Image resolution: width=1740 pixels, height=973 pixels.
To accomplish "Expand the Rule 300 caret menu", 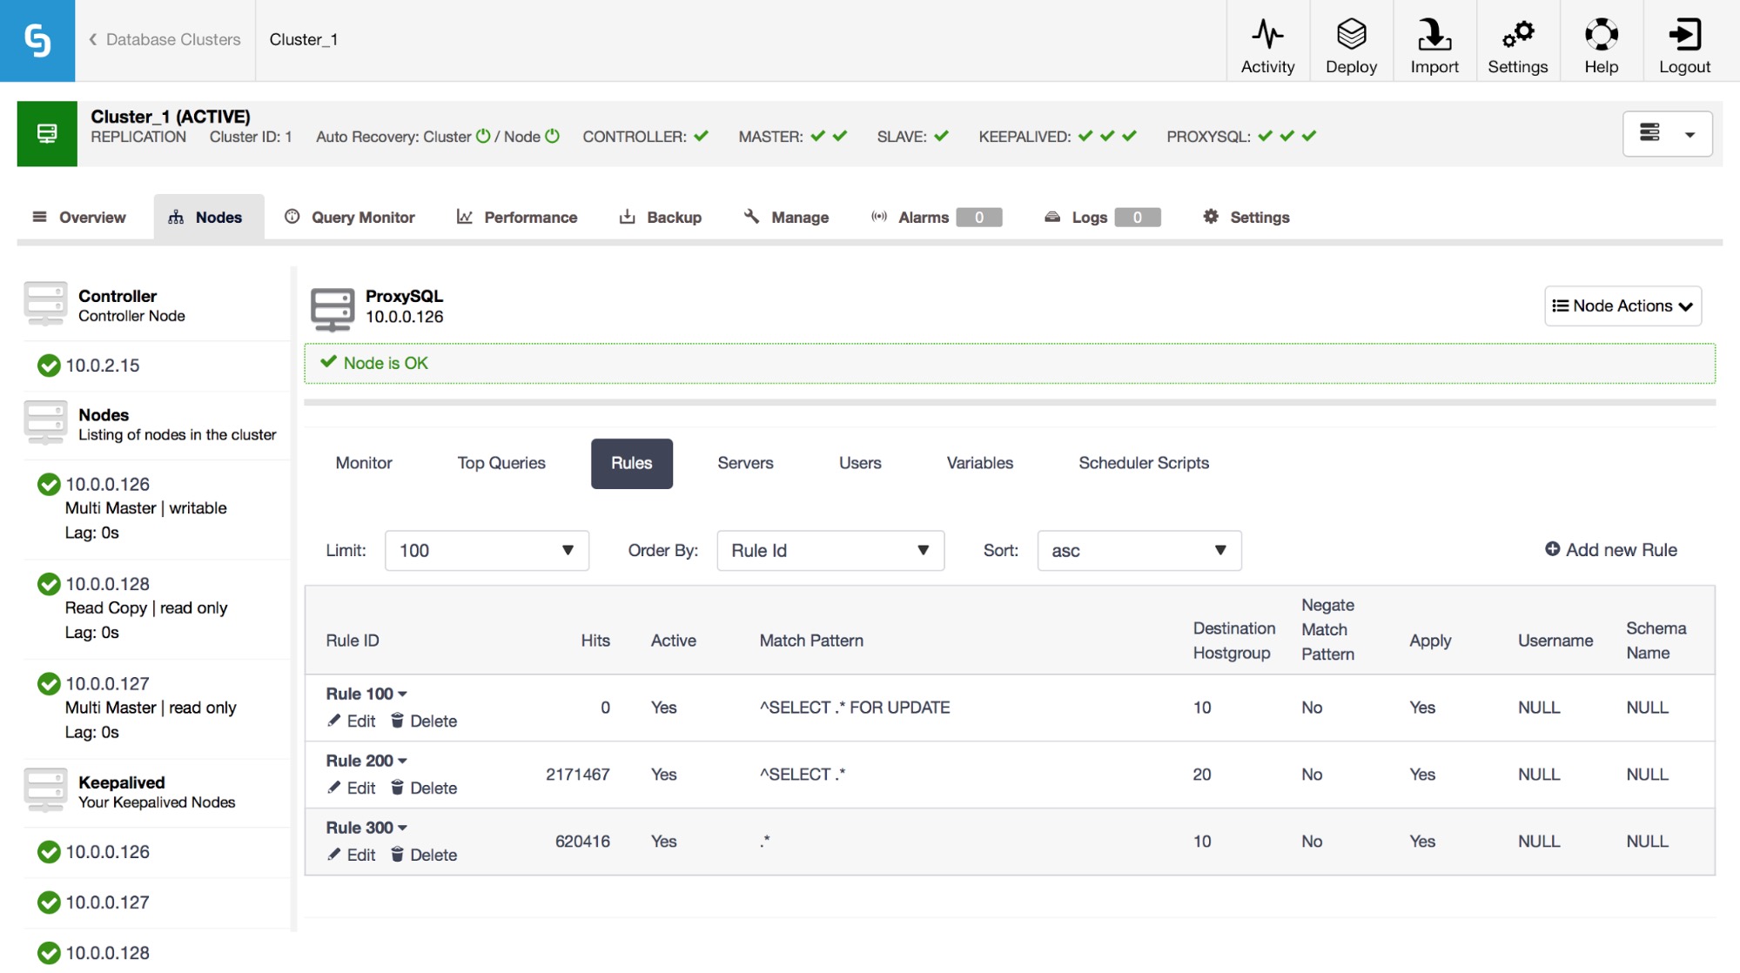I will point(402,829).
